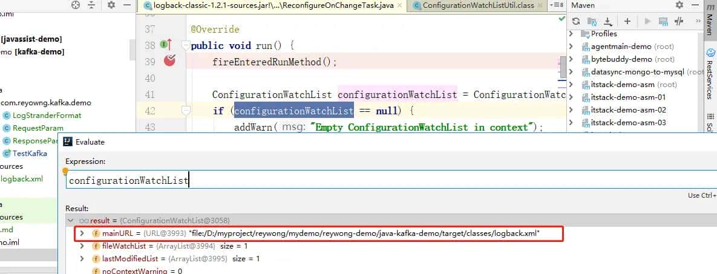This screenshot has width=717, height=274.
Task: Select com.reyowng.kafka.demo package
Action: point(46,103)
